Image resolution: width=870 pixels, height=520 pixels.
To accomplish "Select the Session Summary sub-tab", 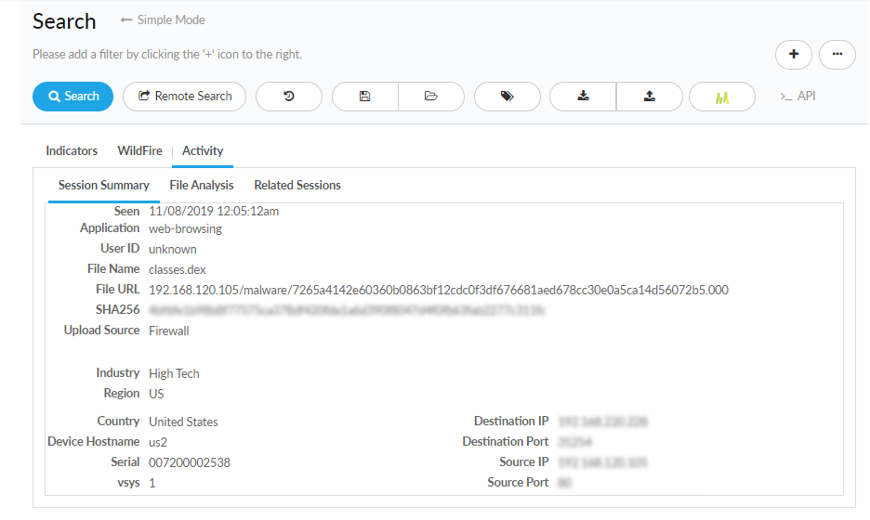I will [x=104, y=185].
